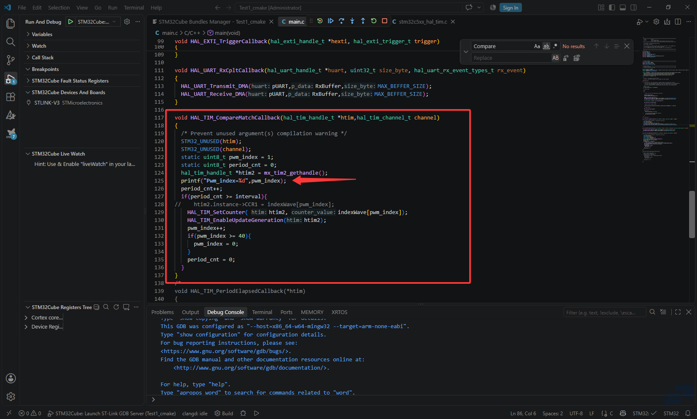This screenshot has width=697, height=419.
Task: Open the Search view in activity bar
Action: coord(11,42)
